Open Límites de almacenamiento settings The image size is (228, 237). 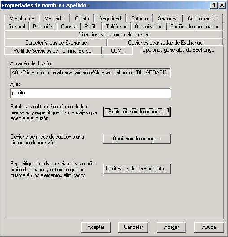coord(137,169)
